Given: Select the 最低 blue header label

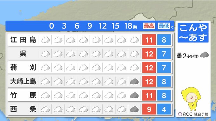Looking at the screenshot, I should (x=164, y=26).
